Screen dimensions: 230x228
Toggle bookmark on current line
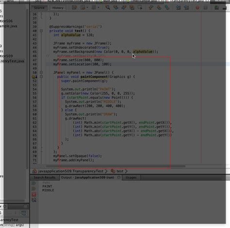(167, 7)
